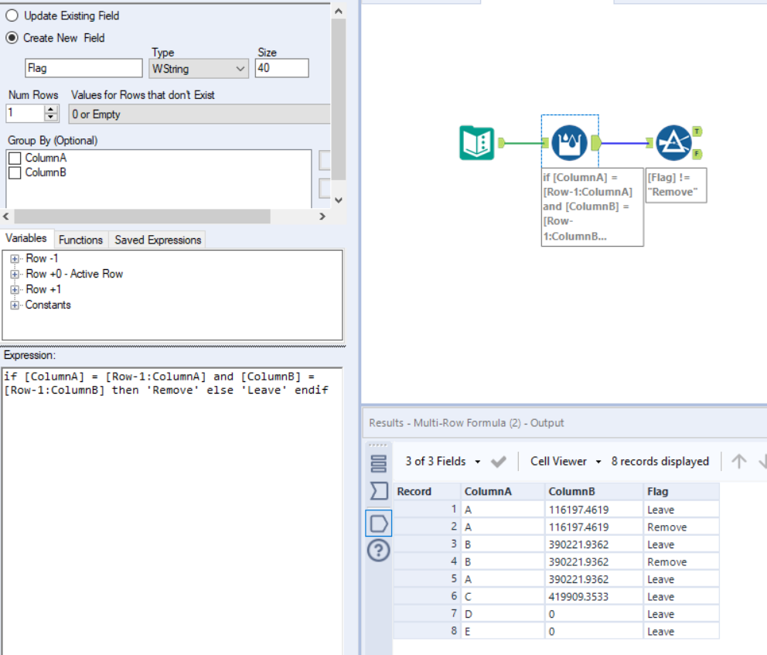Image resolution: width=767 pixels, height=655 pixels.
Task: Click the horizontal scrollbar left arrow
Action: (6, 217)
